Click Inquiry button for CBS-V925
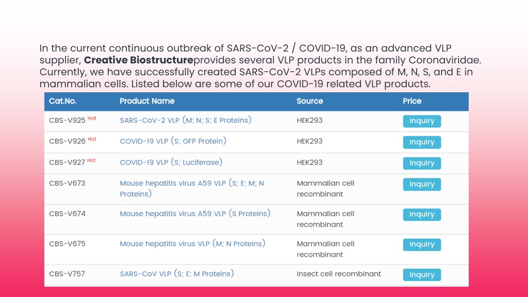528x297 pixels. [x=422, y=121]
